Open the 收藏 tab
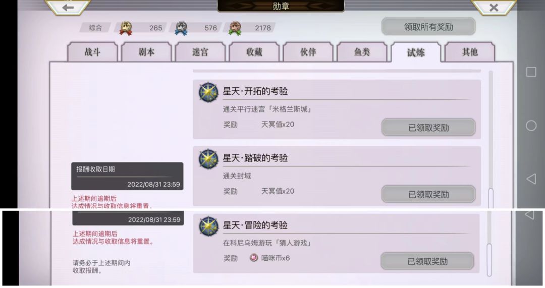545x288 pixels. (254, 52)
